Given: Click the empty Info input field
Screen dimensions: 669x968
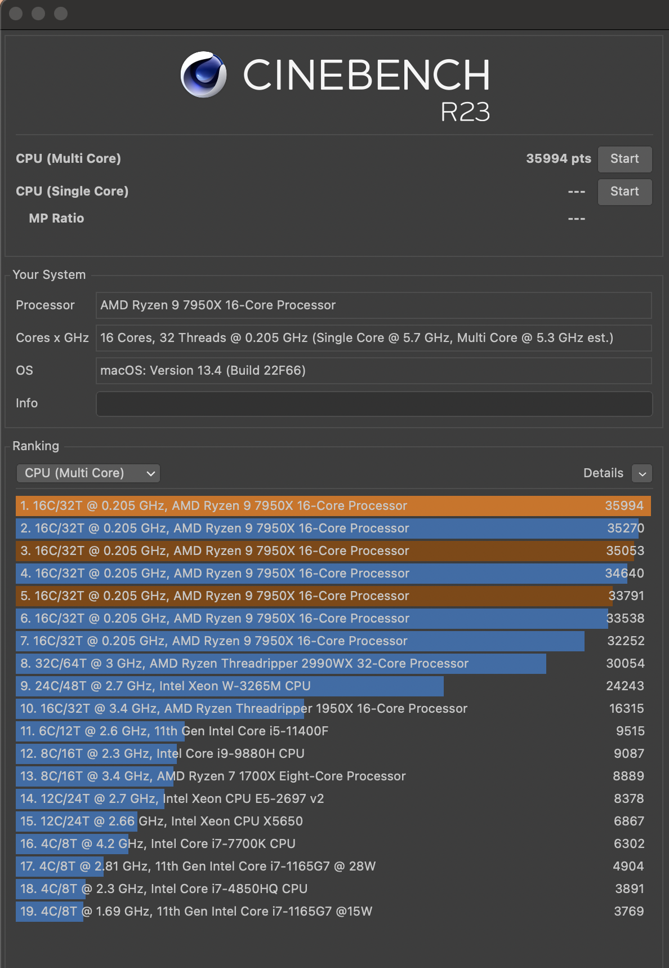Looking at the screenshot, I should tap(374, 403).
